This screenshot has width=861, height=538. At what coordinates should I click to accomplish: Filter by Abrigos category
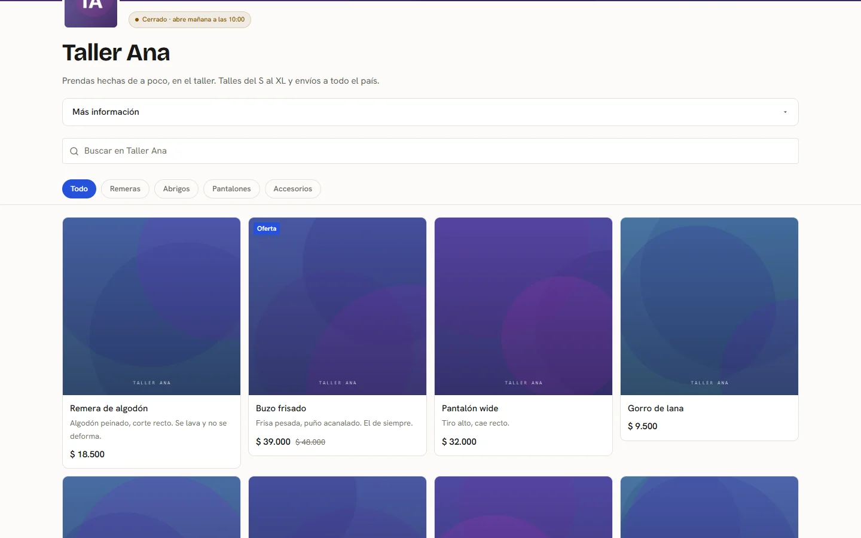176,189
